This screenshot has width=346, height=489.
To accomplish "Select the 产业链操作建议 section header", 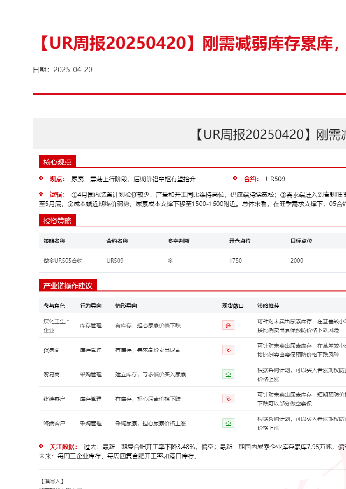I will (68, 286).
